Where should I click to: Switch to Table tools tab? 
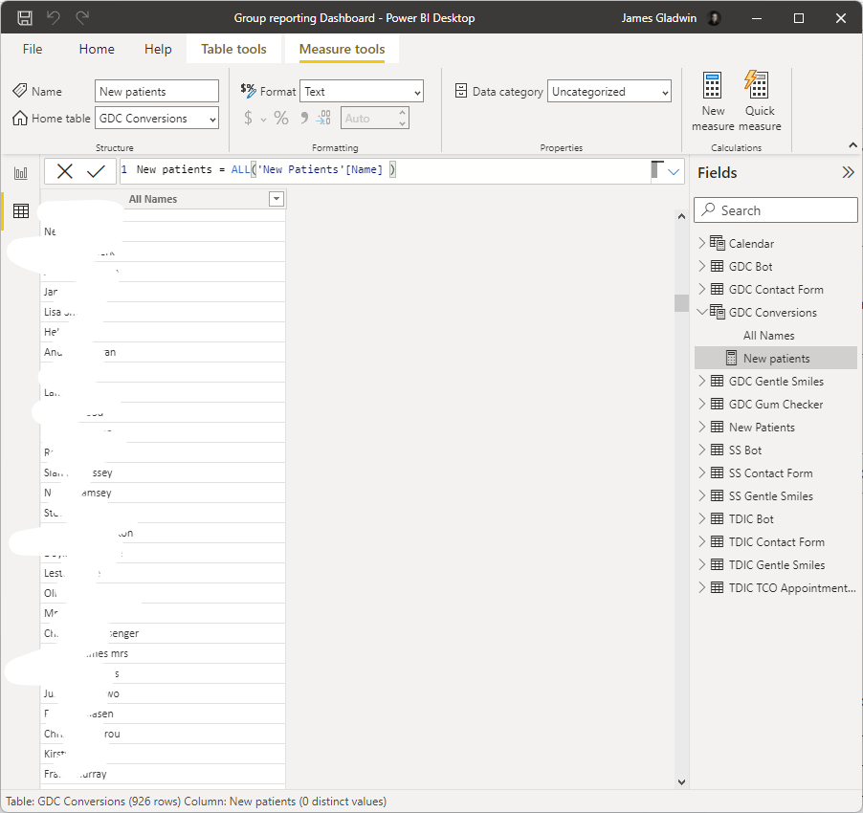click(x=233, y=49)
